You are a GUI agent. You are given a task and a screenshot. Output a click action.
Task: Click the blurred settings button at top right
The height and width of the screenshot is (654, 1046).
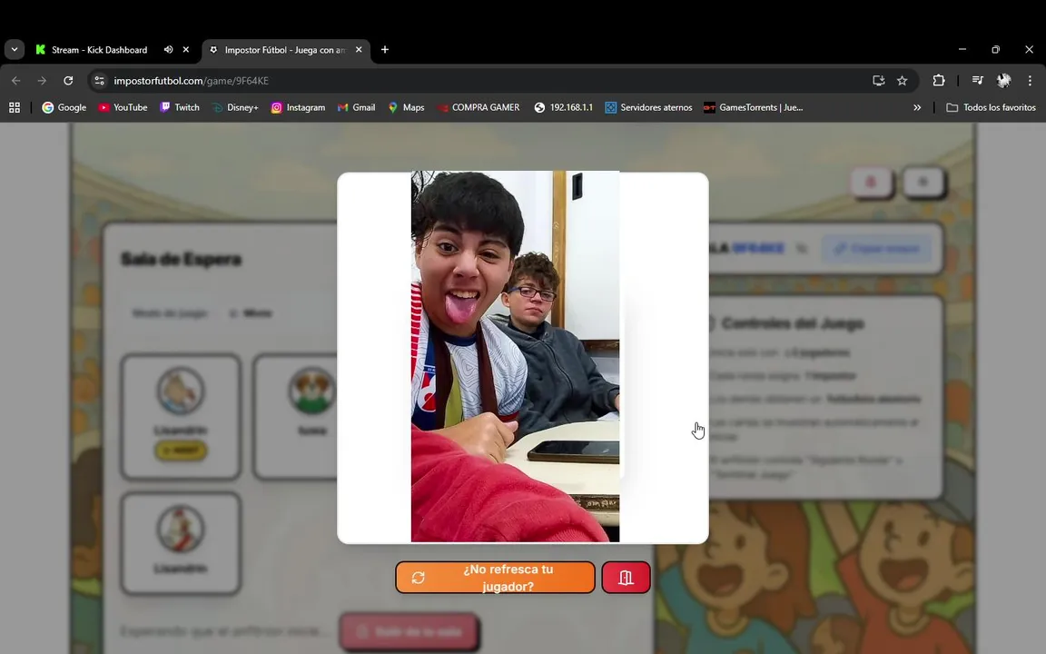coord(923,183)
